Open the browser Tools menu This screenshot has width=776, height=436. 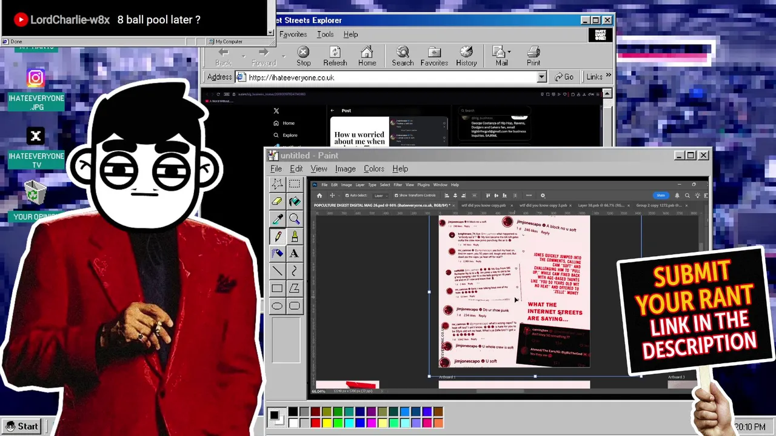point(325,35)
